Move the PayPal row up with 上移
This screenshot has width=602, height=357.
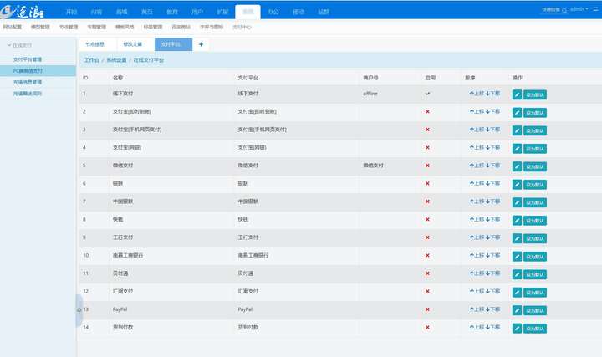click(x=477, y=309)
